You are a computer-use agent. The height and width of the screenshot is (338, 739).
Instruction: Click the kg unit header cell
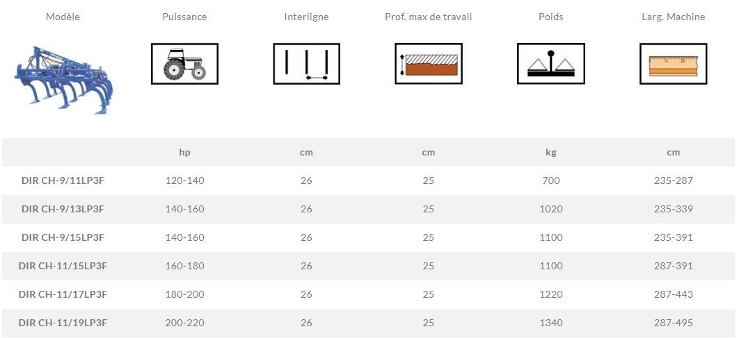pyautogui.click(x=550, y=152)
